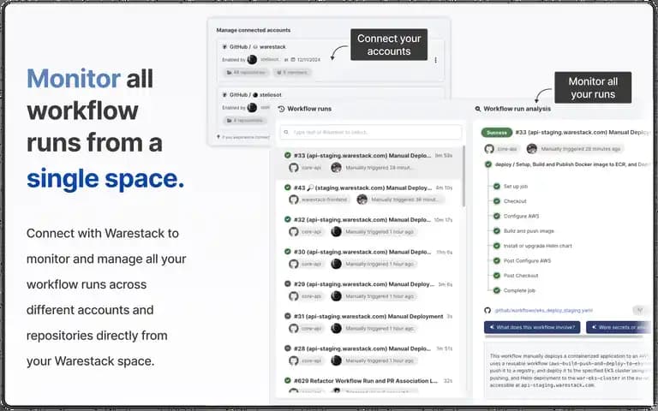Click GitHub icon under run #32

coord(294,231)
